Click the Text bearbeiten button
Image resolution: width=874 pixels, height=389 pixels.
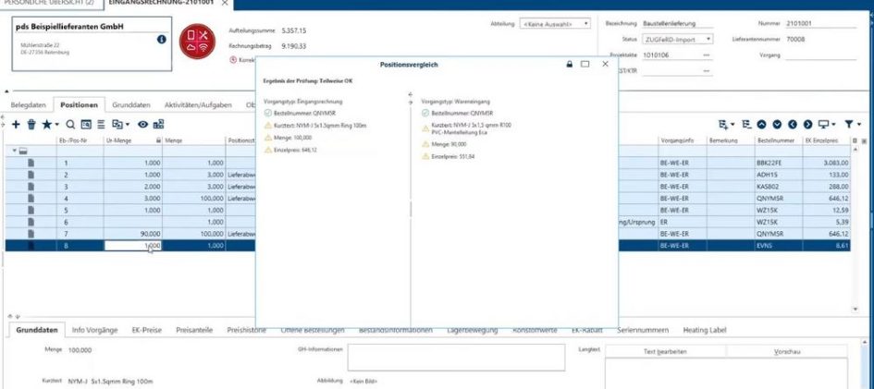[x=665, y=352]
